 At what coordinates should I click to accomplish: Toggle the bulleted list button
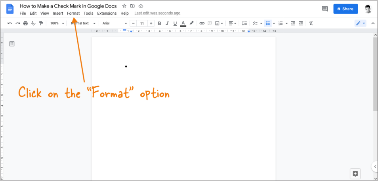tap(268, 23)
